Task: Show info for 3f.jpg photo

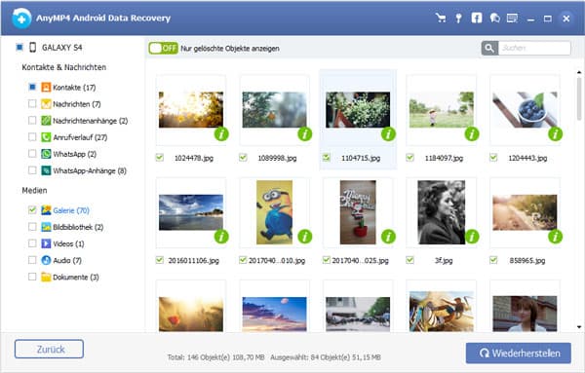Action: point(472,237)
